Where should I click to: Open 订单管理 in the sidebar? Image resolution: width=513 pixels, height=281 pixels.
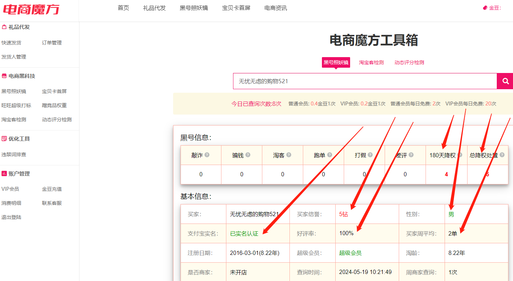coord(52,43)
